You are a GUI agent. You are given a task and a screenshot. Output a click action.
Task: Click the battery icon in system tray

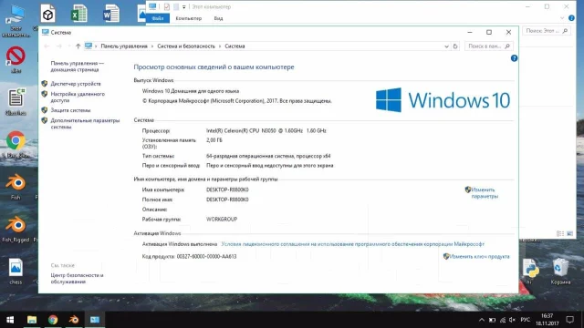tap(492, 320)
